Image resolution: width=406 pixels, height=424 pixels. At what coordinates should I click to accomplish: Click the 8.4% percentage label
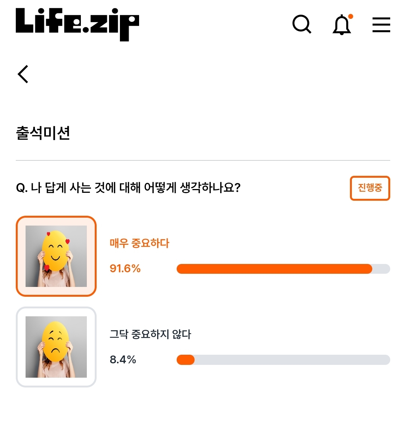123,360
